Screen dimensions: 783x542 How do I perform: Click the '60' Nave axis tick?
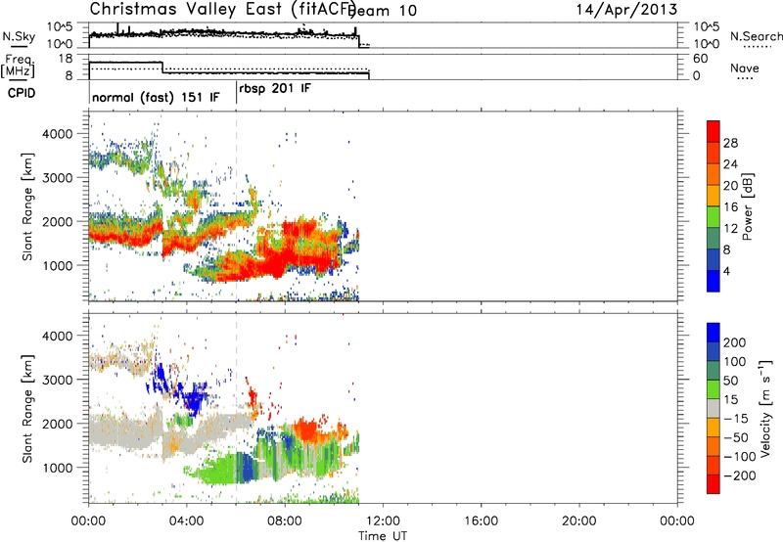click(700, 59)
